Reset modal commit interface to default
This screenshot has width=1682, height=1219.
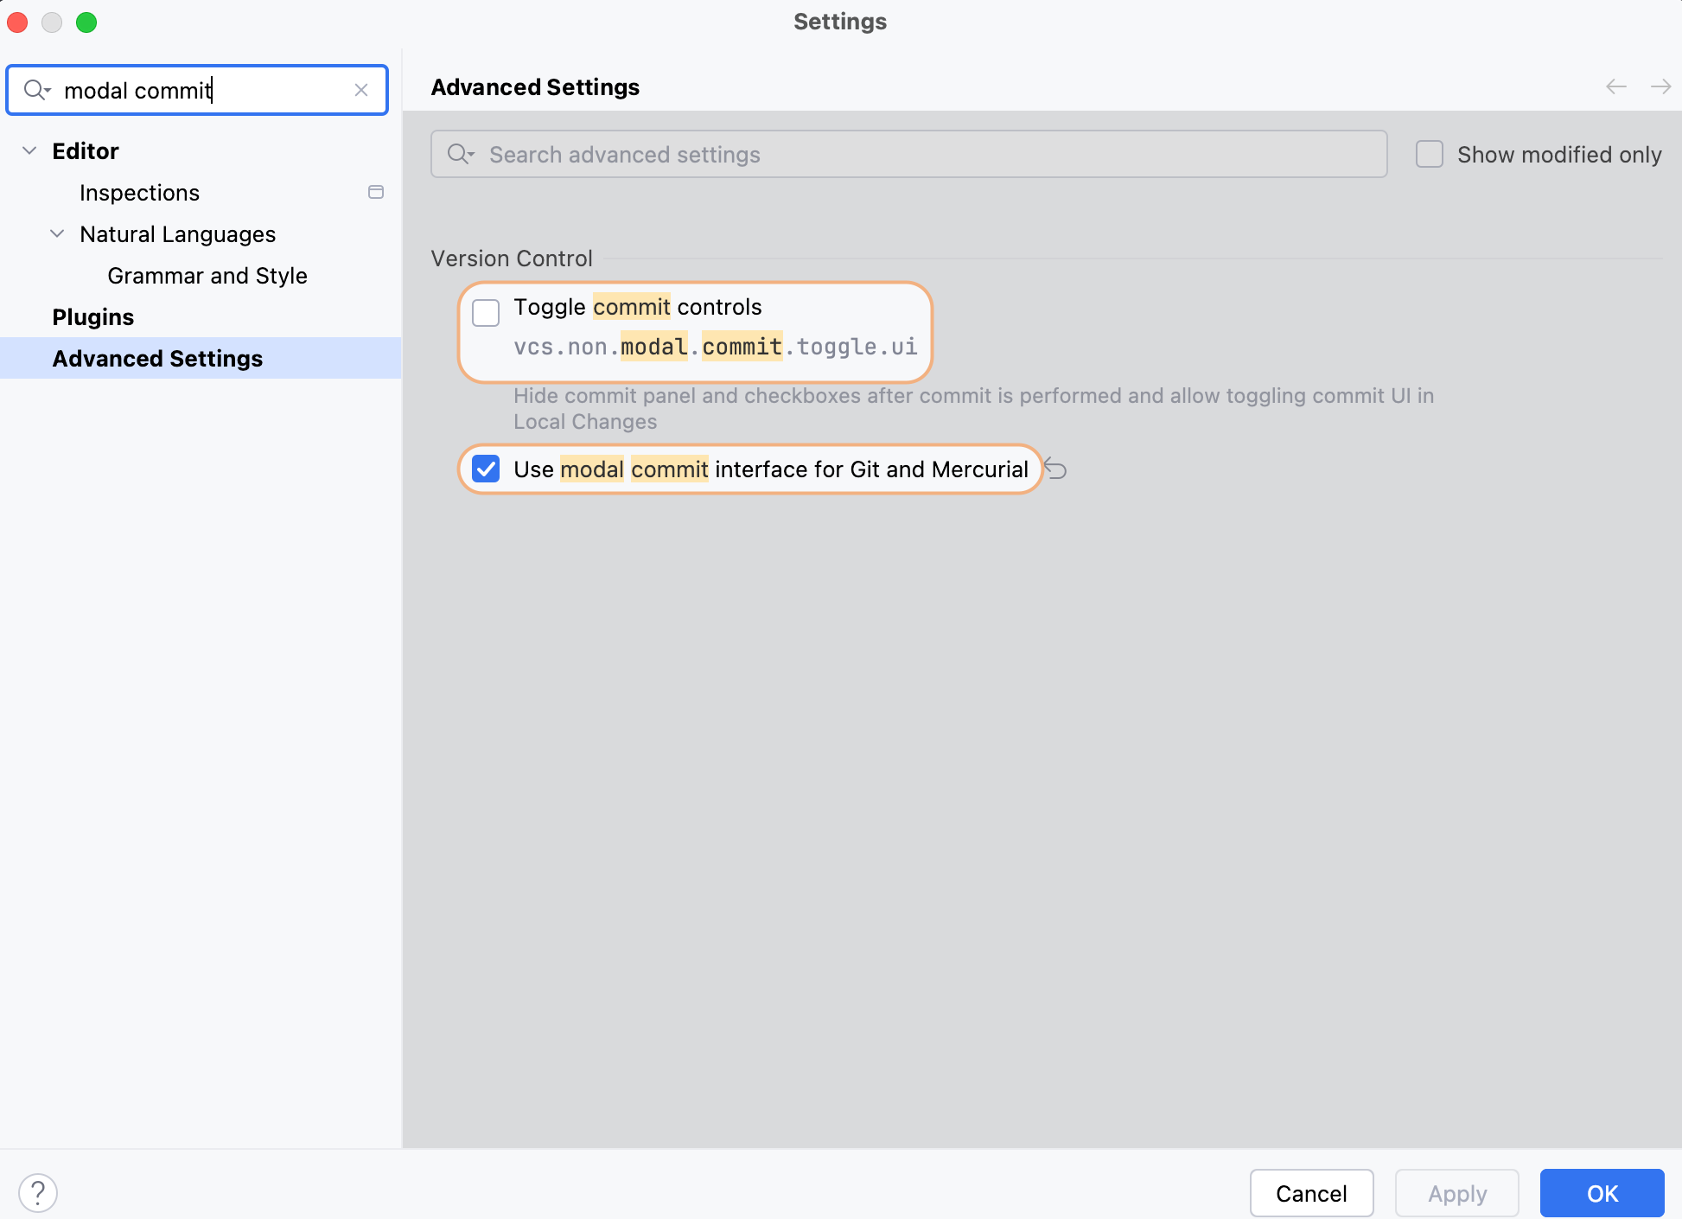coord(1055,469)
